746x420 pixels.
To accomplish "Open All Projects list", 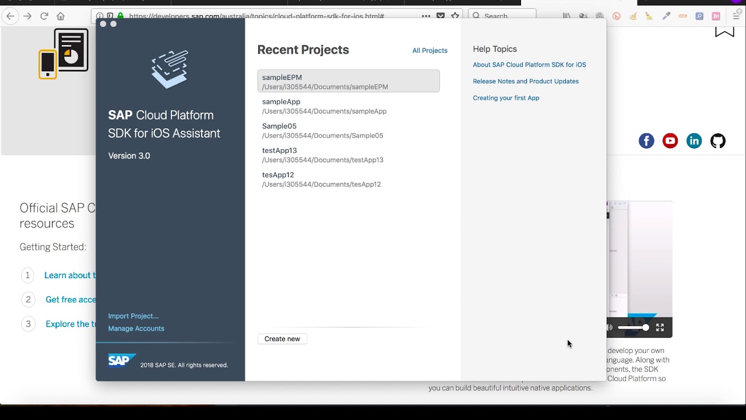I will pos(430,51).
